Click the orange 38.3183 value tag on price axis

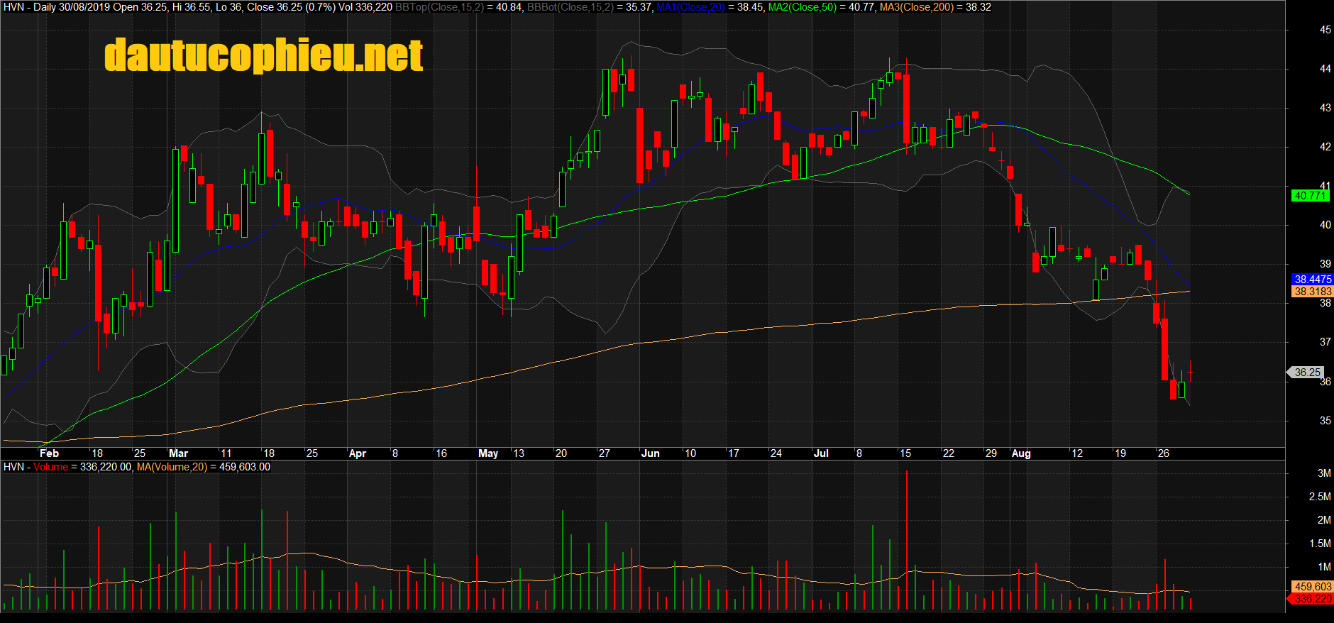tap(1313, 292)
